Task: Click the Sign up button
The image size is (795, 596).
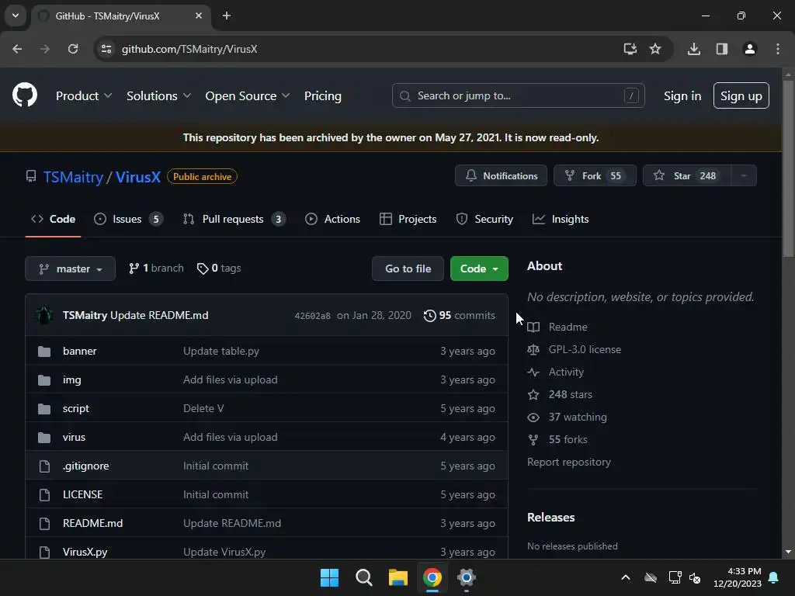Action: (741, 95)
